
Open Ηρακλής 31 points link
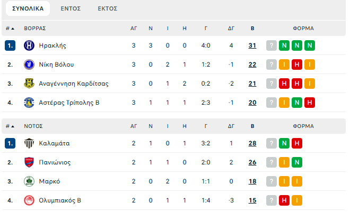coord(252,45)
